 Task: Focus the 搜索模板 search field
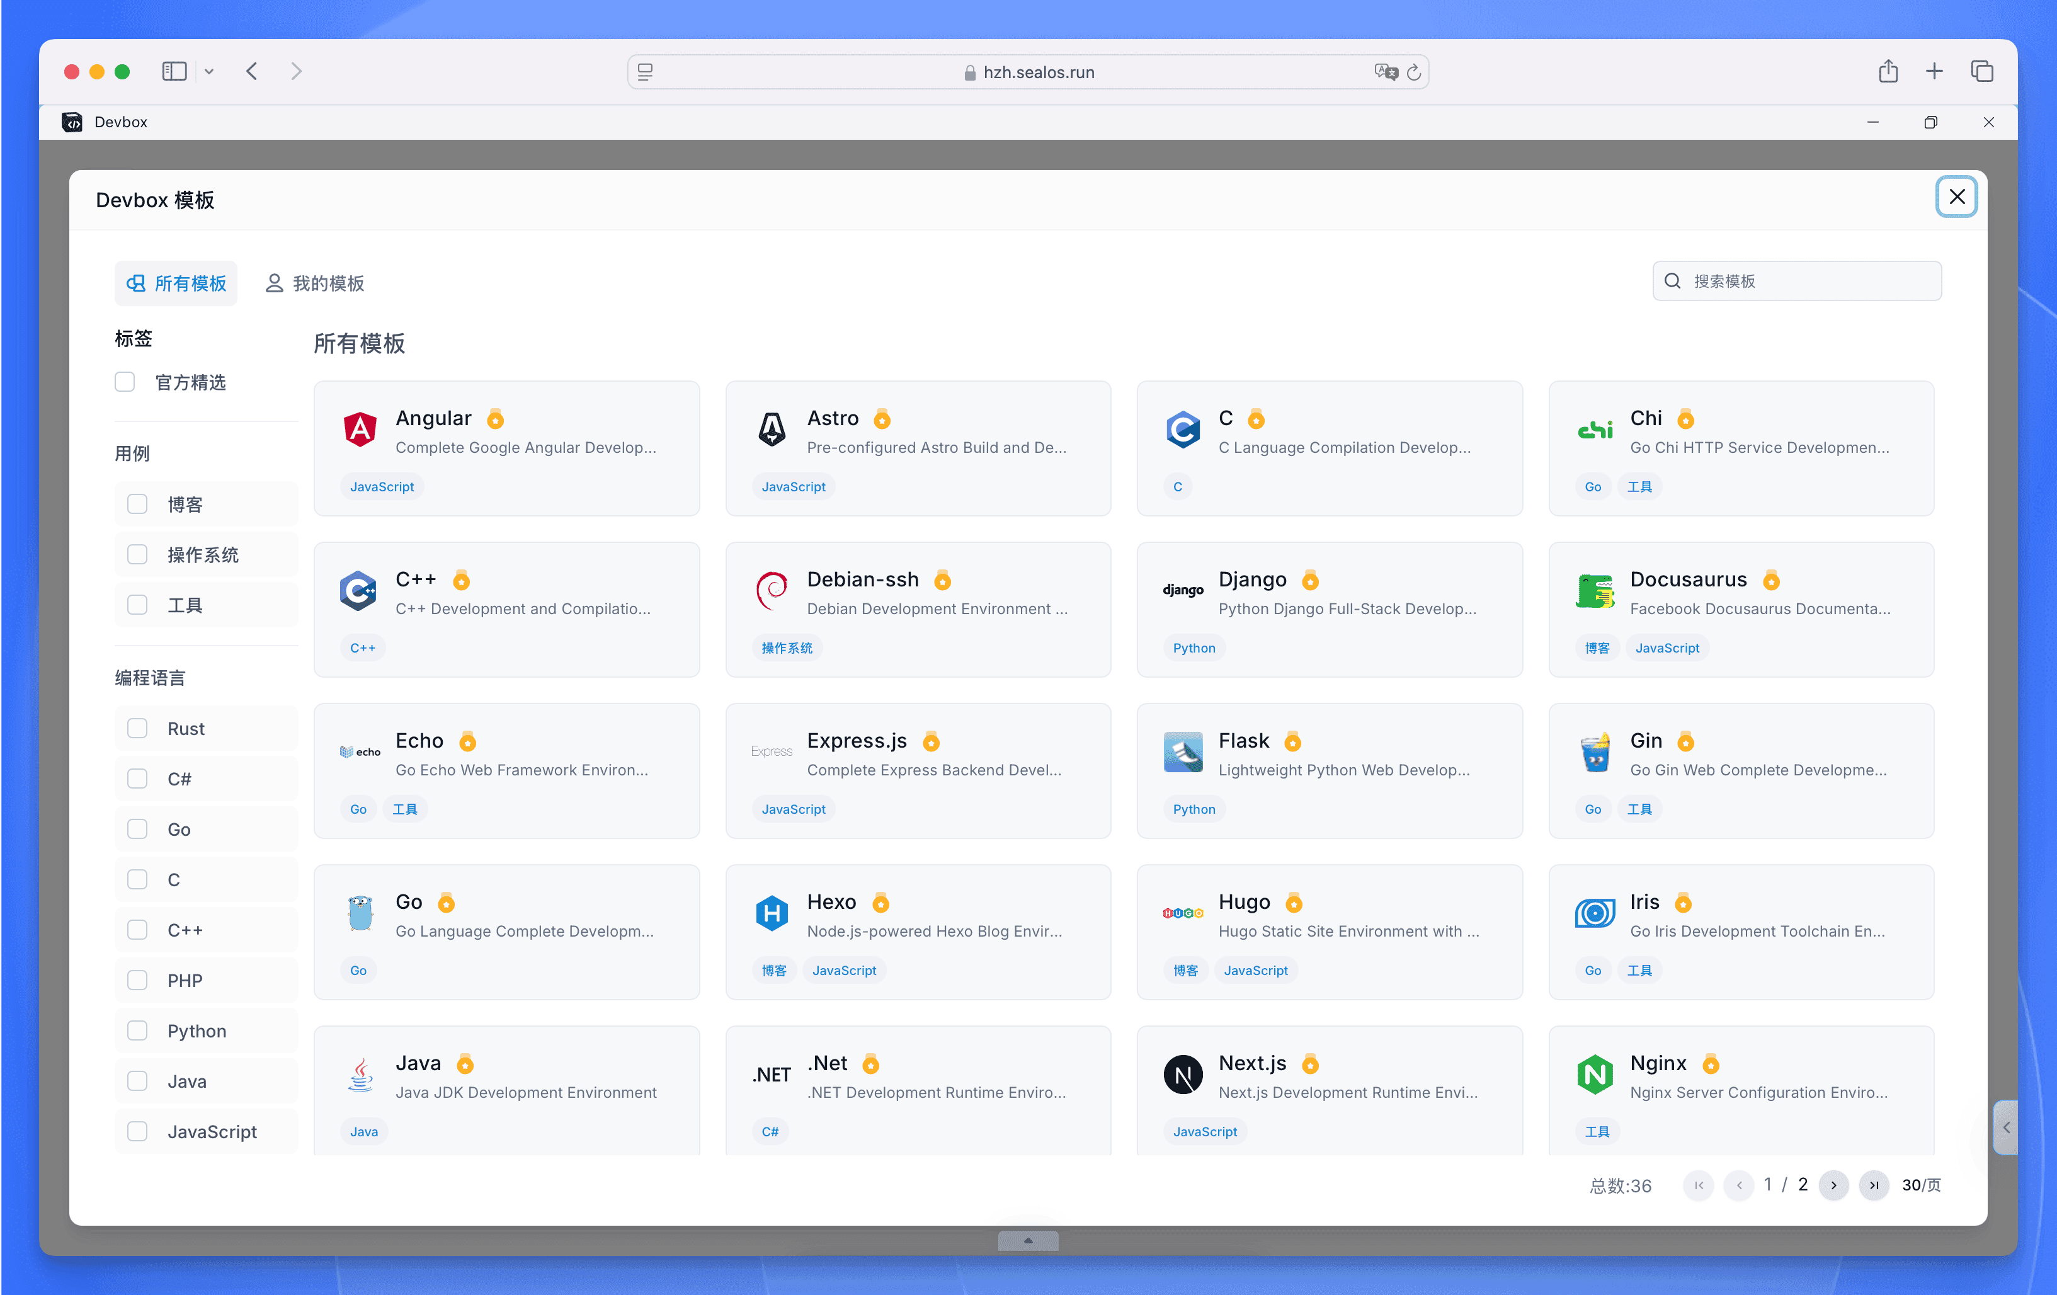tap(1796, 281)
